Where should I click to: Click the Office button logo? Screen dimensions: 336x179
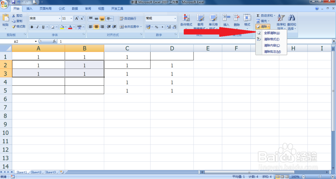(x=4, y=4)
